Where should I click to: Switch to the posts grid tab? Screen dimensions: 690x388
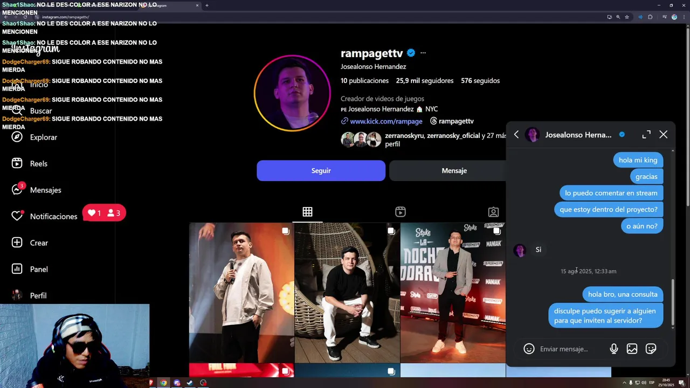pos(307,212)
